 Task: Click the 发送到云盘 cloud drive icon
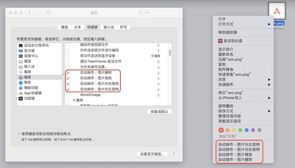tap(220, 41)
